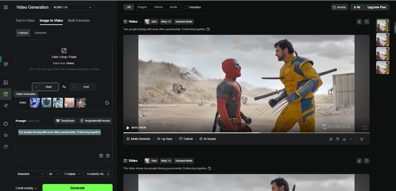Switch to Elements mode
Viewport: 396px width, 191px height.
pyautogui.click(x=41, y=33)
